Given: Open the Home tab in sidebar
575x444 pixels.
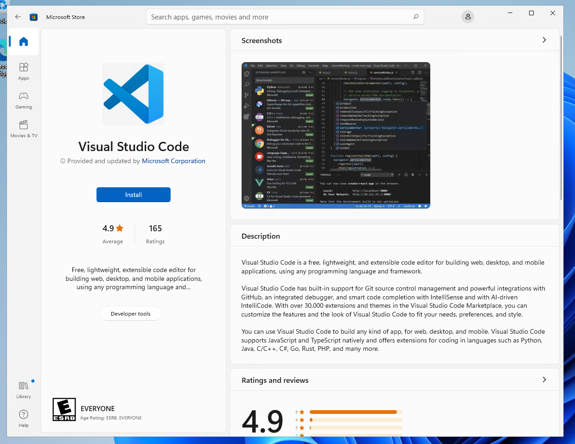Looking at the screenshot, I should [24, 42].
